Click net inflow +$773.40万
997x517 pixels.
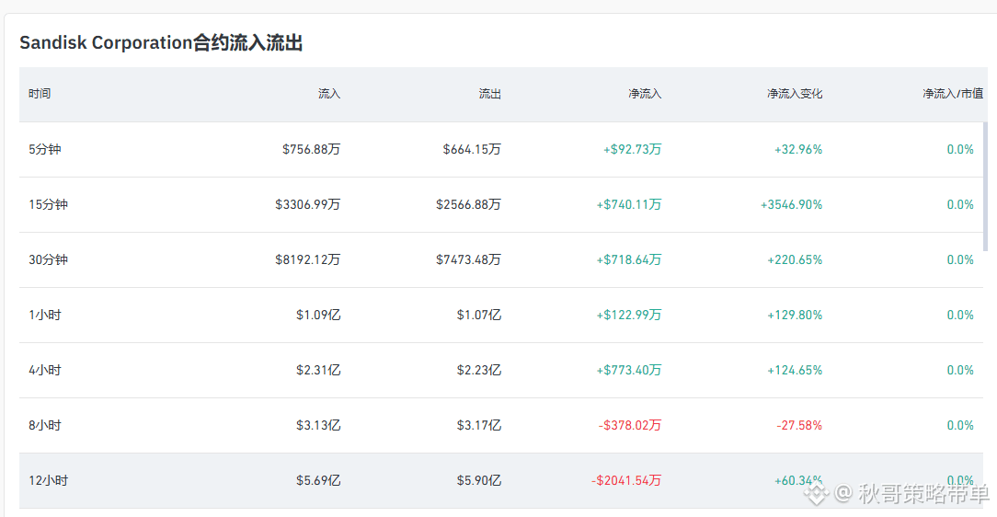point(629,371)
